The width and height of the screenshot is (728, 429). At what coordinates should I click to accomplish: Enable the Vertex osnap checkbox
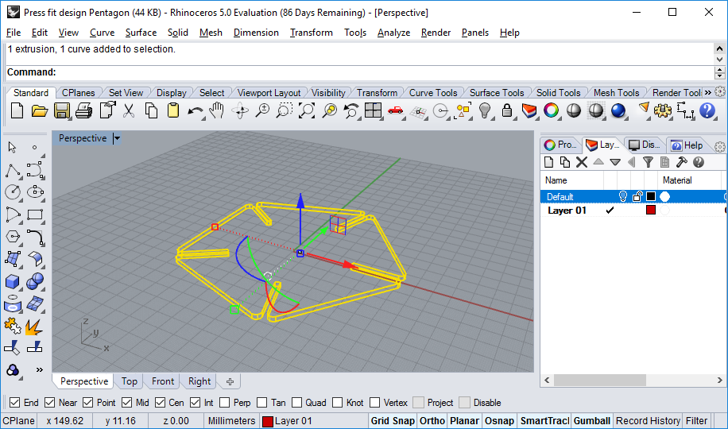pos(374,403)
